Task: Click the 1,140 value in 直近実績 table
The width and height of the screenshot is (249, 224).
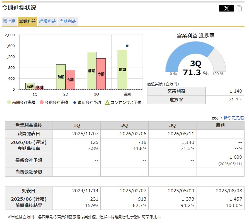Action: pos(236,91)
